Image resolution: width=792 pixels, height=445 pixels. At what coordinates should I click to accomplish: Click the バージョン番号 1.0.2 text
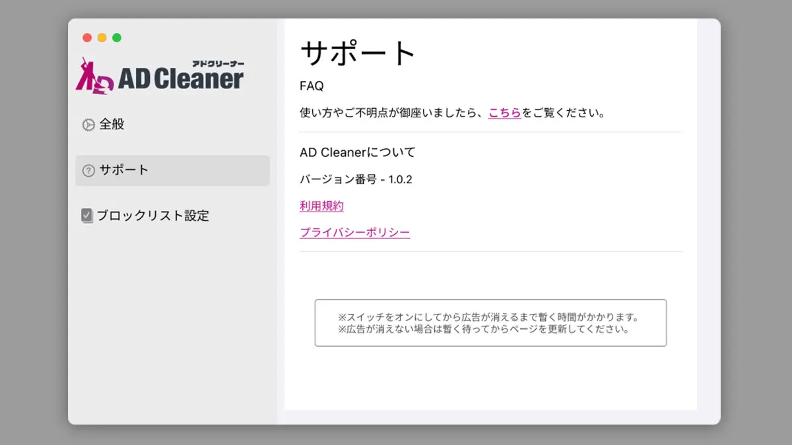click(x=356, y=179)
